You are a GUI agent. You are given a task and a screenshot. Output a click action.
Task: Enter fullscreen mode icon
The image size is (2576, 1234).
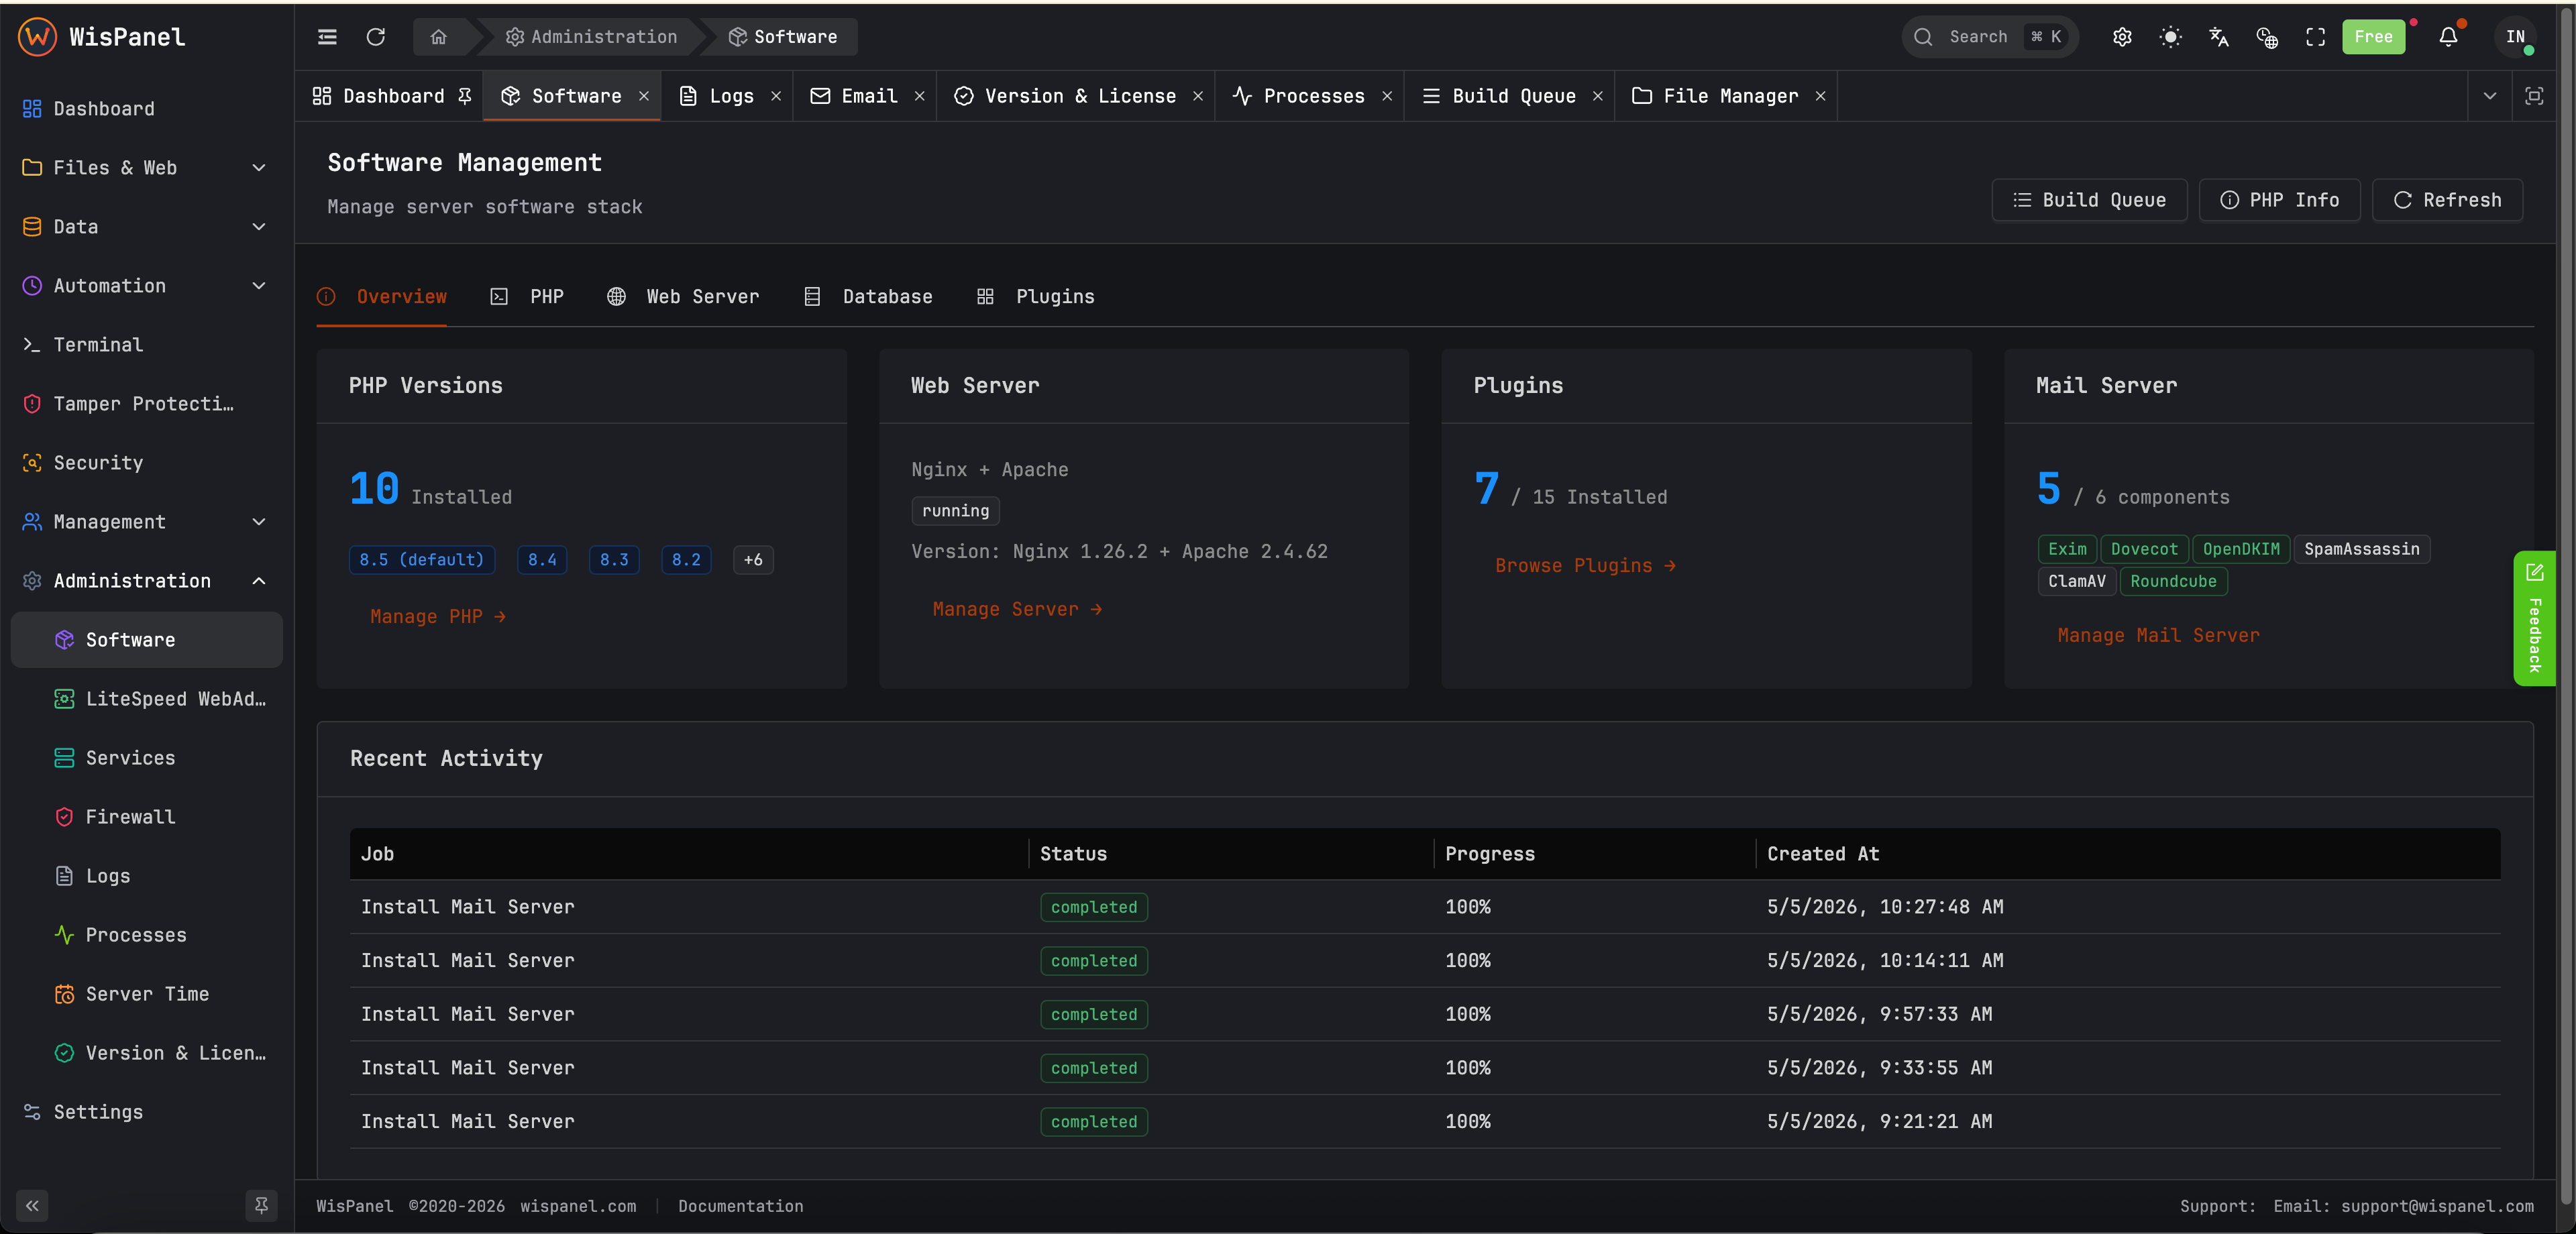pos(2316,37)
